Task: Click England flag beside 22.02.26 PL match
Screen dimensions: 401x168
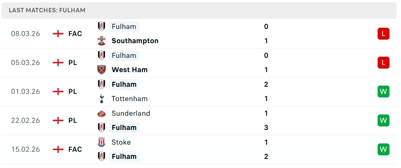Action: (58, 120)
